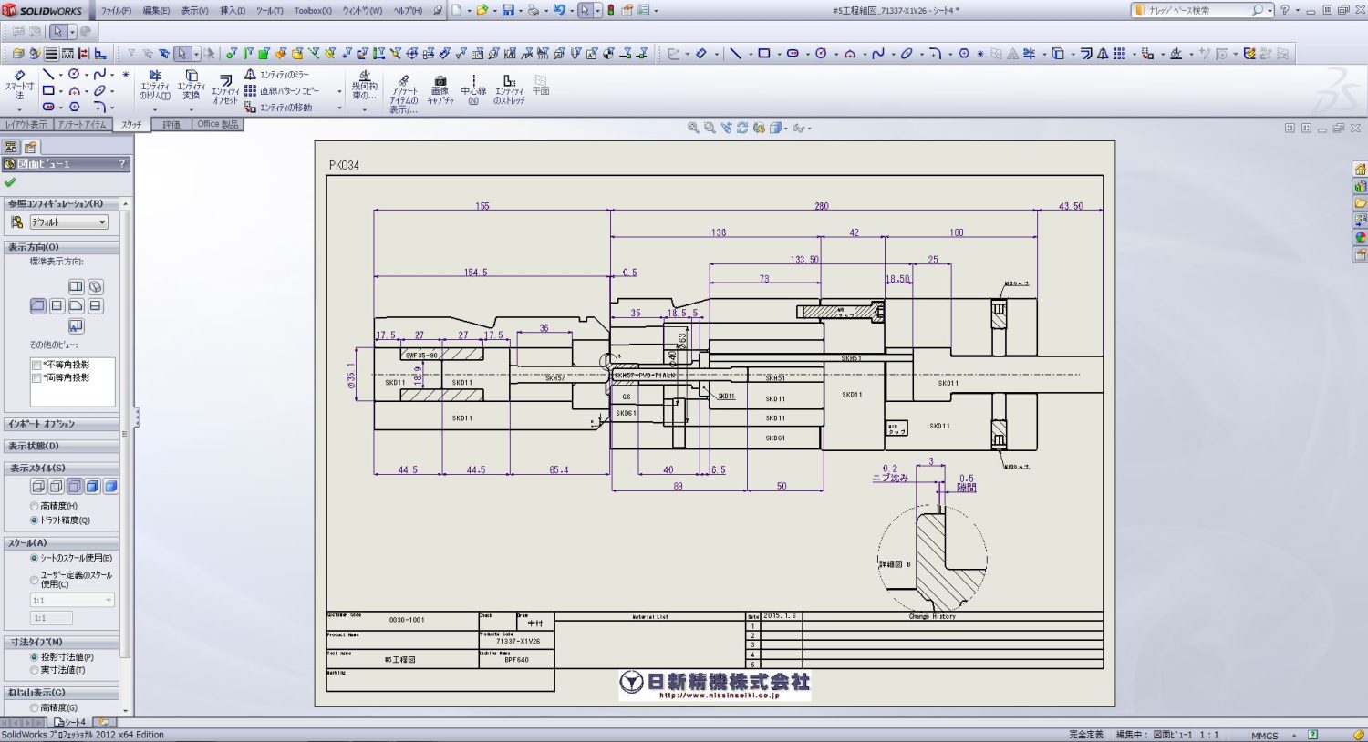Click the custom scale 1:1 text field
This screenshot has height=742, width=1368.
52,618
